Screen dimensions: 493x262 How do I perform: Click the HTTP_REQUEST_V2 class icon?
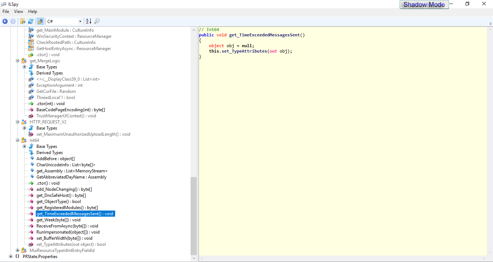(x=24, y=122)
